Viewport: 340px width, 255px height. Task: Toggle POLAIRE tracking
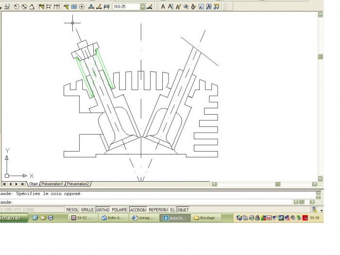pos(119,210)
